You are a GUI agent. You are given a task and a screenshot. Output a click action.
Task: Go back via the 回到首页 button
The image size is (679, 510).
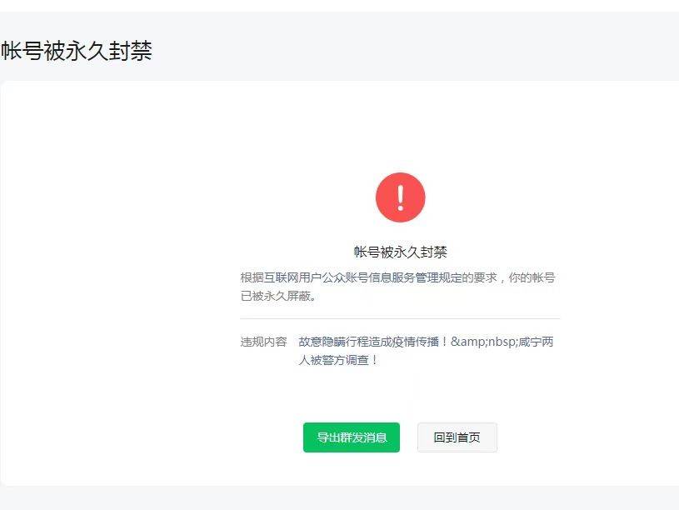[457, 437]
